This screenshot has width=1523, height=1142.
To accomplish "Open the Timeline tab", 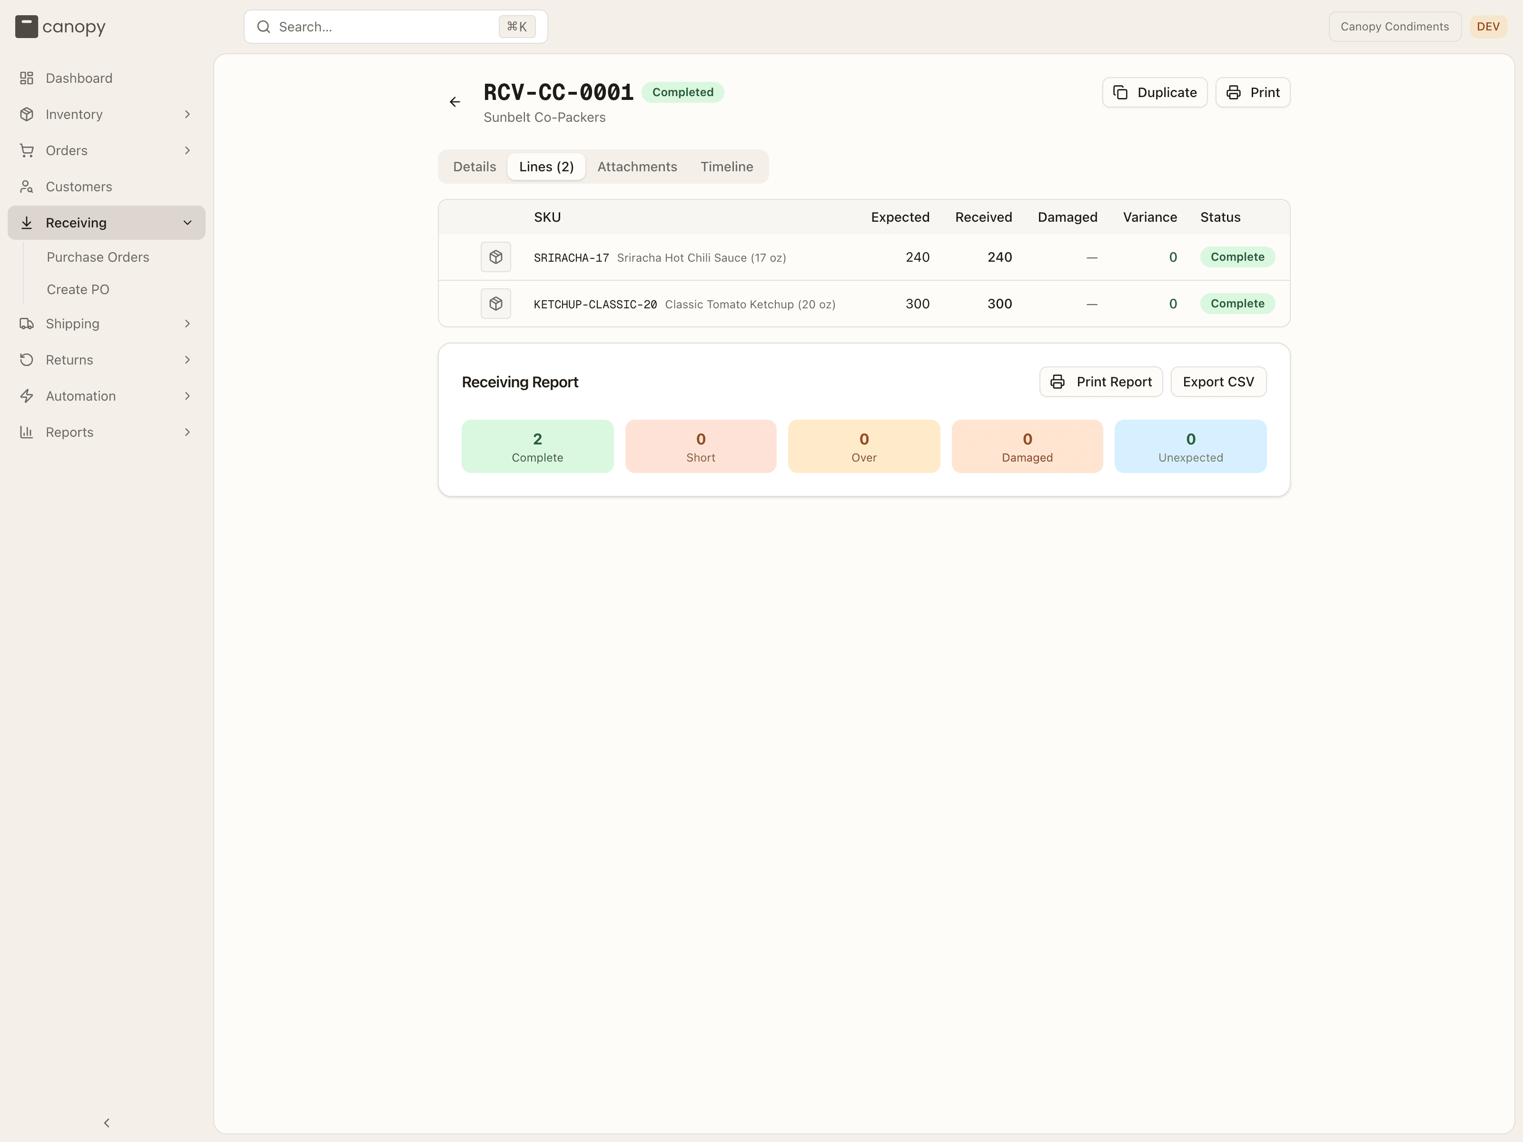I will coord(726,167).
